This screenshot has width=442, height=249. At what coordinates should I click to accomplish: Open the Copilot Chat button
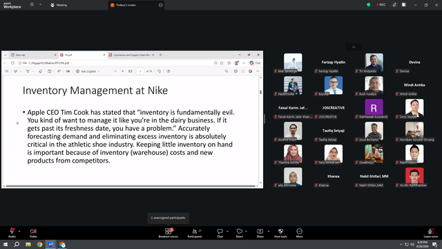coord(255,63)
